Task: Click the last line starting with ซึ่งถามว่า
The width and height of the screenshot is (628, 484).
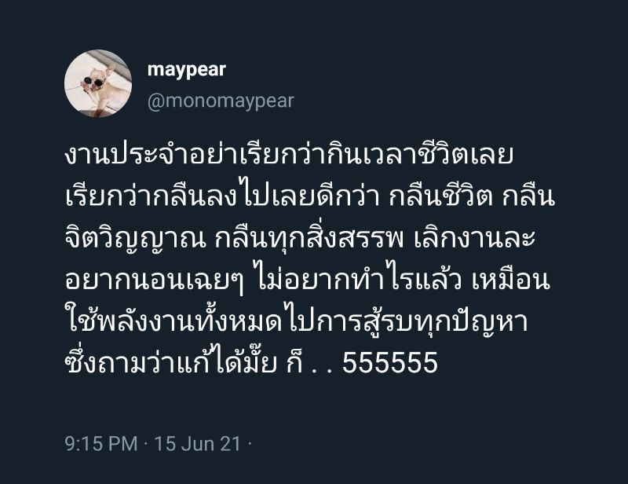Action: 251,361
